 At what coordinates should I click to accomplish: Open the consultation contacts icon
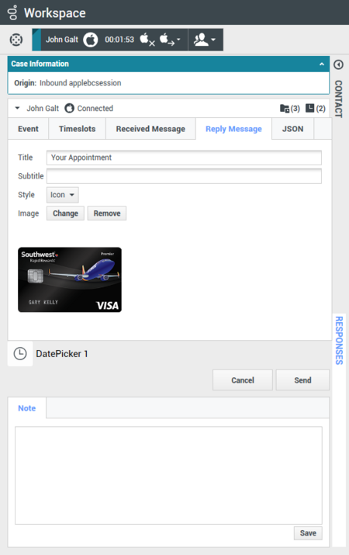(x=205, y=40)
